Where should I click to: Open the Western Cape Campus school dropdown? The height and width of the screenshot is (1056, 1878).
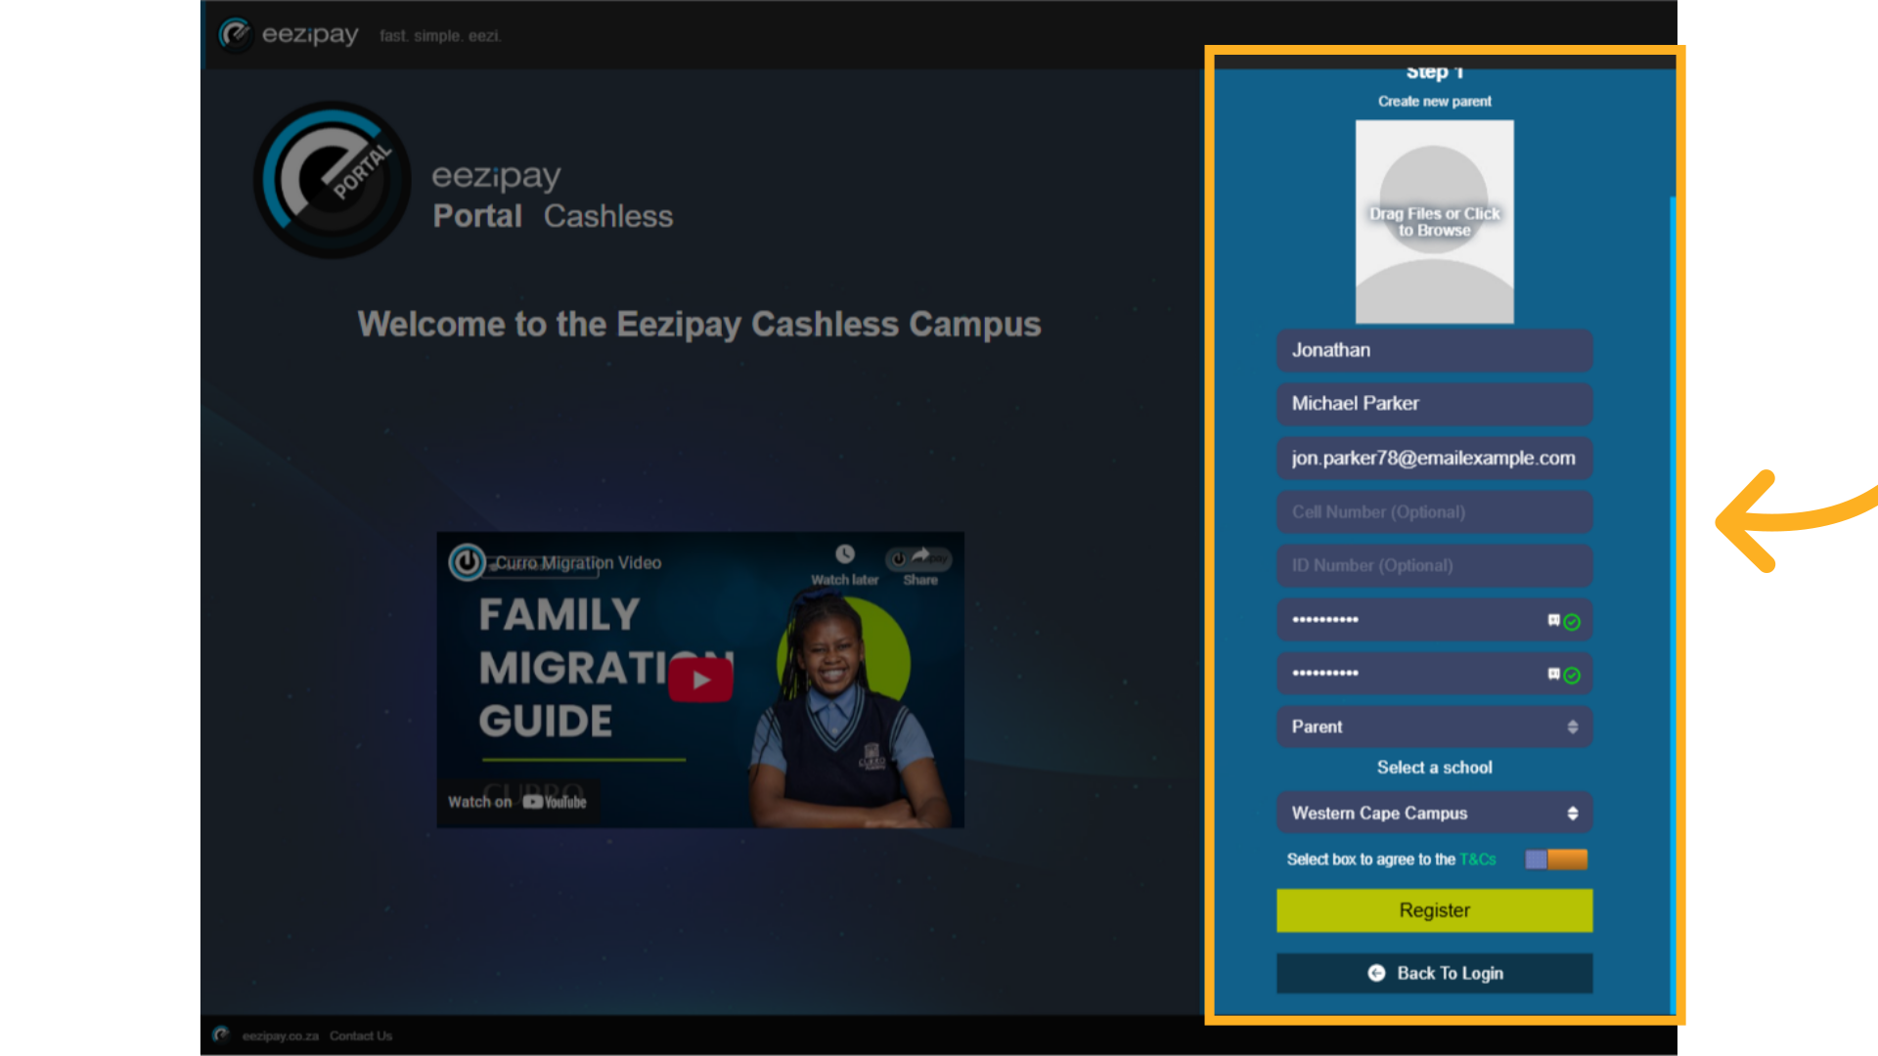[x=1434, y=813]
